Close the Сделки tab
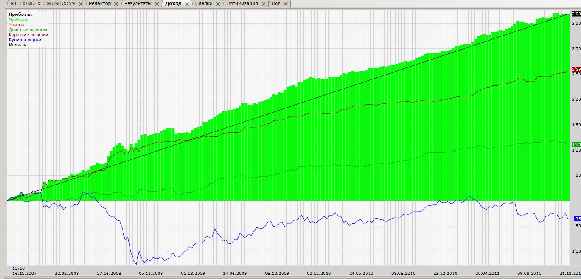581x279 pixels. (218, 4)
